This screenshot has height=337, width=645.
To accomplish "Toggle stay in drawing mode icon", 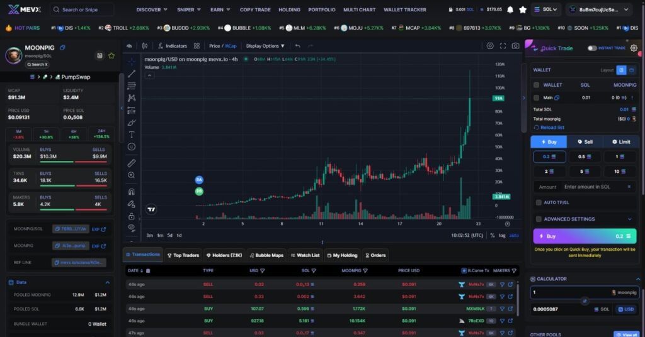I will click(x=131, y=204).
